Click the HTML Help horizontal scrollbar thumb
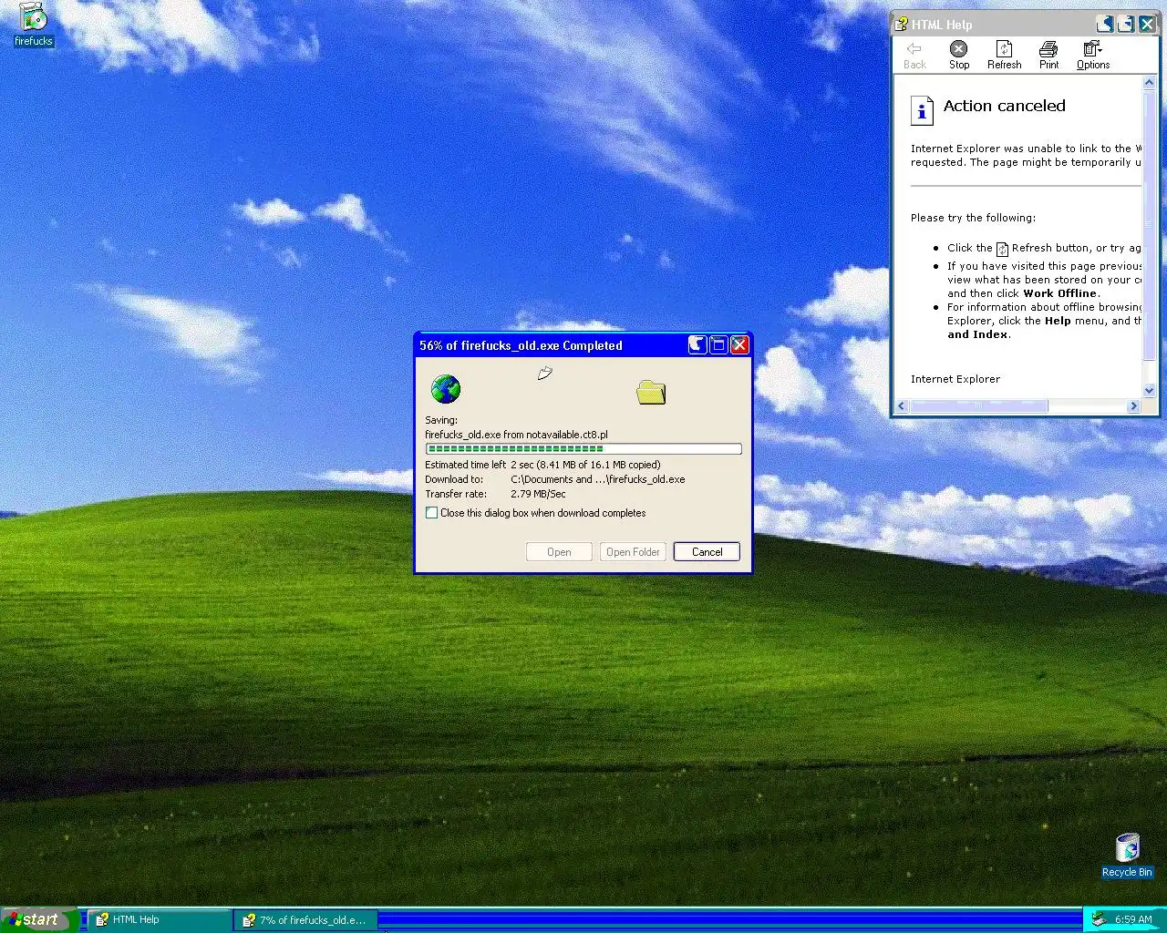Viewport: 1167px width, 933px height. (978, 406)
